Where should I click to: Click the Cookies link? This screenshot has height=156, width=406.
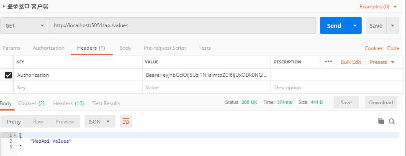[374, 48]
